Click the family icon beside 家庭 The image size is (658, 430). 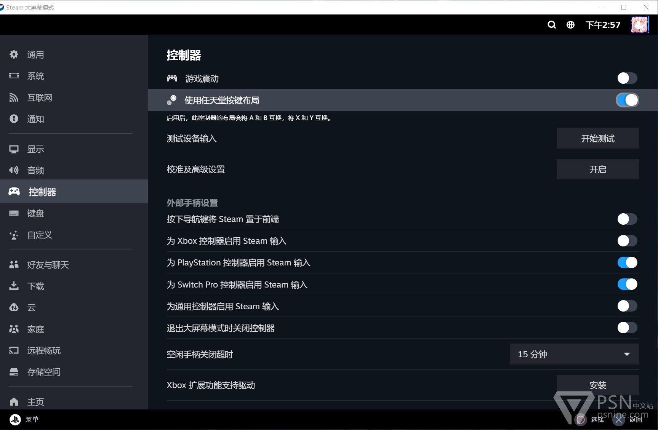pyautogui.click(x=14, y=329)
